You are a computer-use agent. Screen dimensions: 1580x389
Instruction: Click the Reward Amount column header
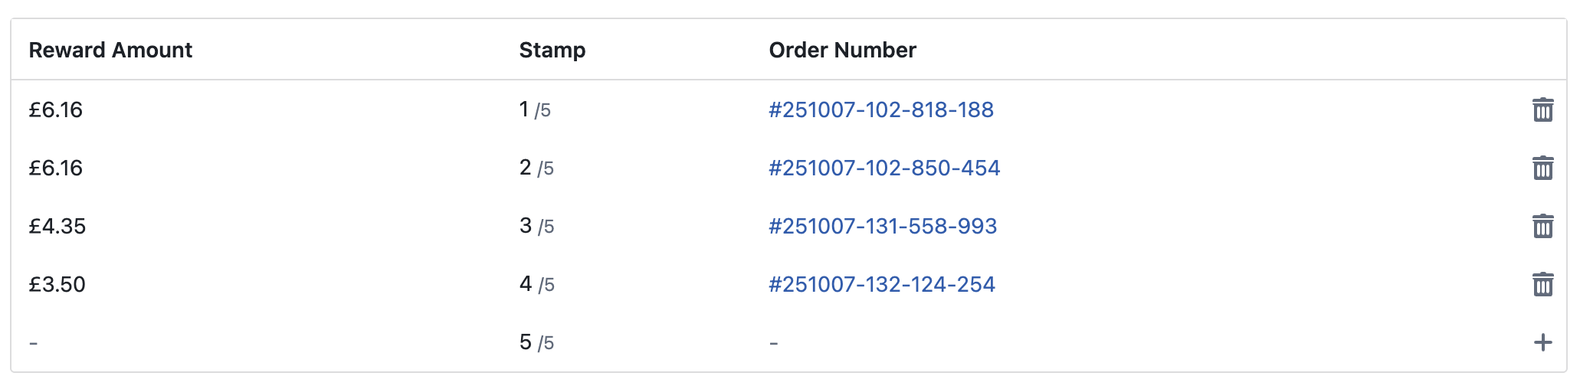click(x=110, y=51)
